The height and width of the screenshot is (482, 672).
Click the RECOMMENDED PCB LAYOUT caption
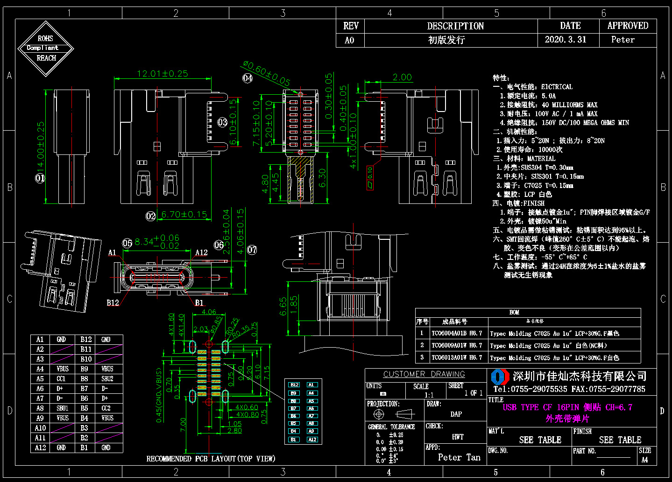coord(211,459)
